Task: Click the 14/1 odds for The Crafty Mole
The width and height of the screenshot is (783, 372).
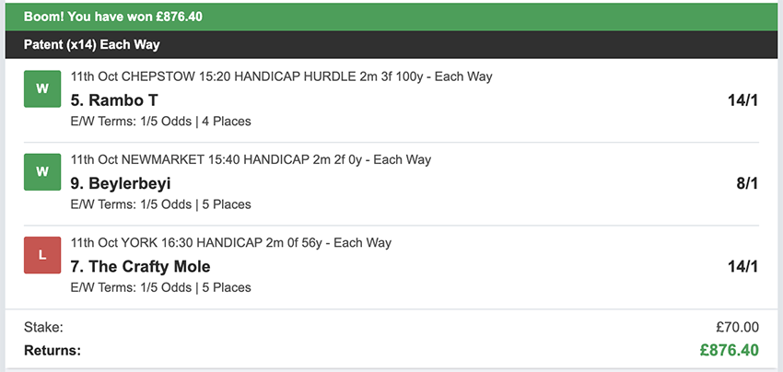Action: tap(742, 267)
